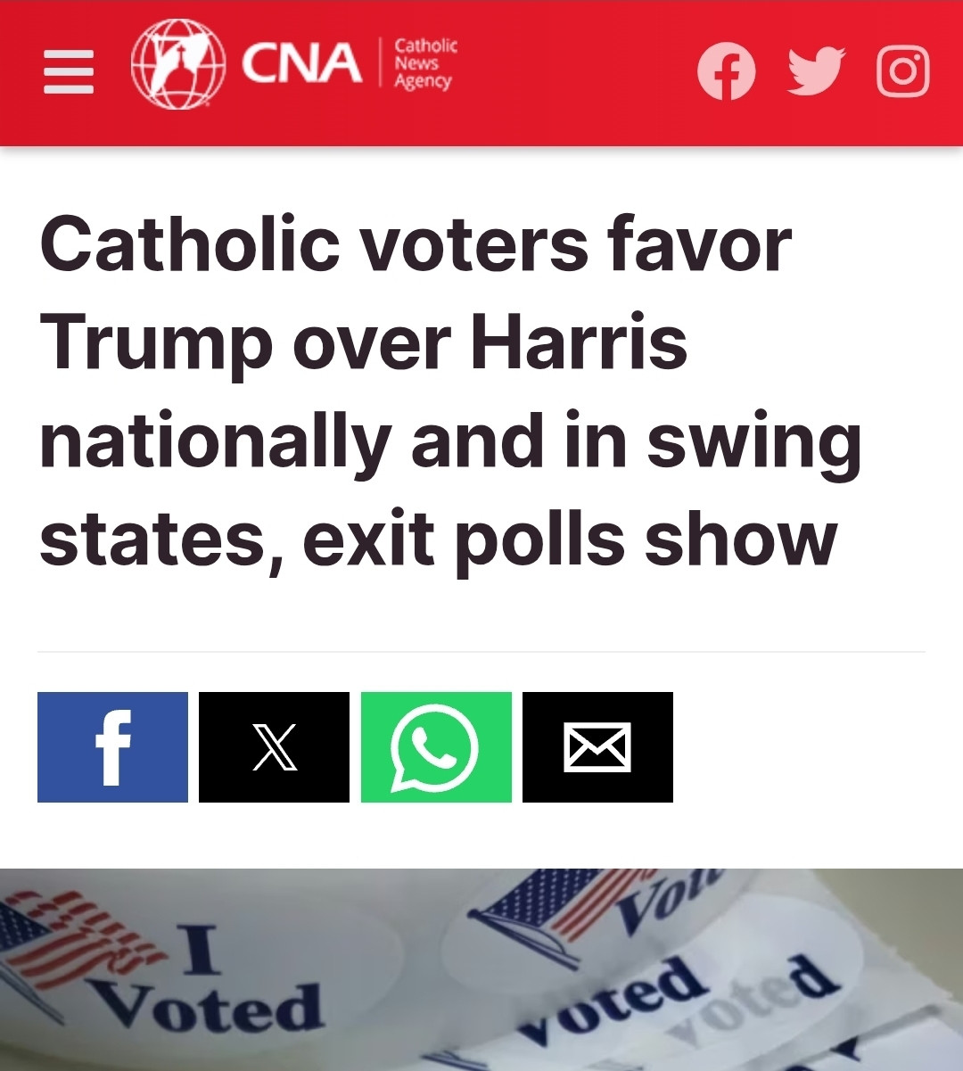Viewport: 963px width, 1071px height.
Task: Click the Catholic voters favor Trump headline
Action: click(450, 392)
